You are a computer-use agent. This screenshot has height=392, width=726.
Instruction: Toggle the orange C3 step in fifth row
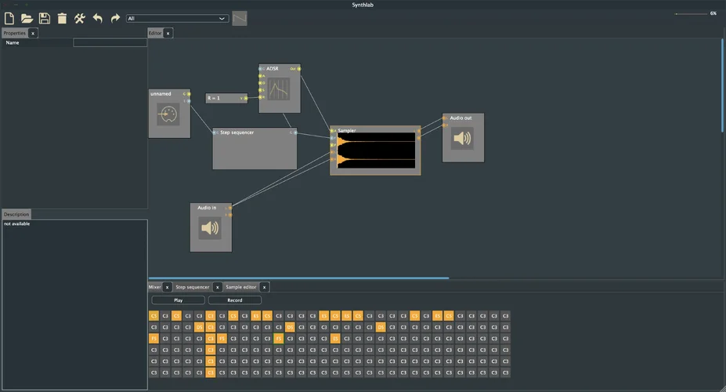coord(211,361)
